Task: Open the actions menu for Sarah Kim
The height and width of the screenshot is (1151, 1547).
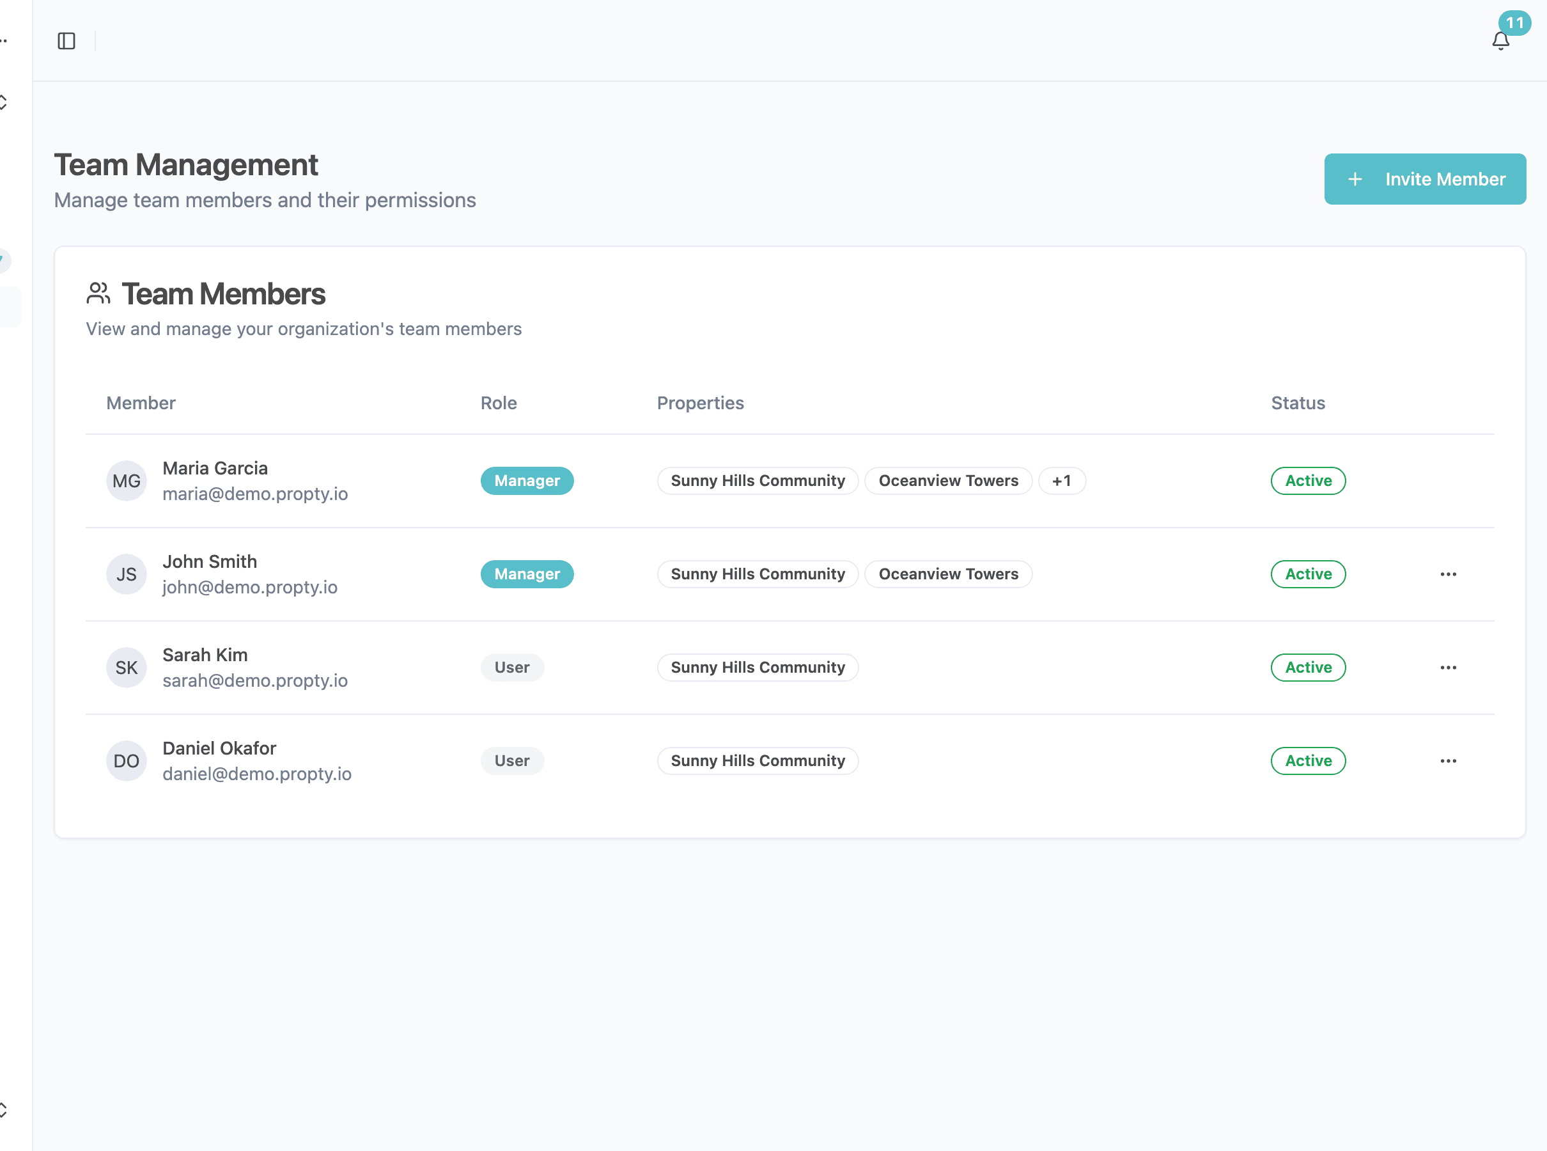Action: pos(1449,668)
